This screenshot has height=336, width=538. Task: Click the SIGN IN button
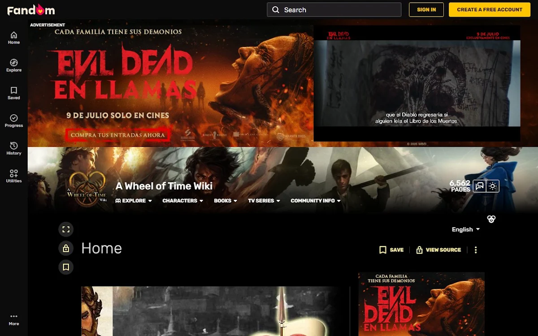pos(426,10)
